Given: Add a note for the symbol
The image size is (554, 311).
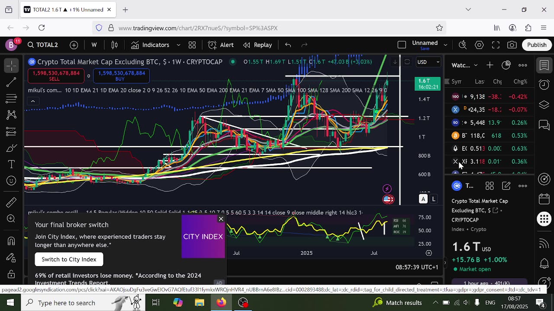Looking at the screenshot, I should click(x=506, y=186).
